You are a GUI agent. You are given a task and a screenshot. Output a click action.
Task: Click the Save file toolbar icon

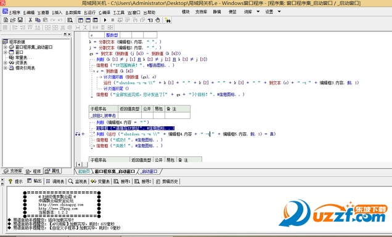tap(20, 20)
